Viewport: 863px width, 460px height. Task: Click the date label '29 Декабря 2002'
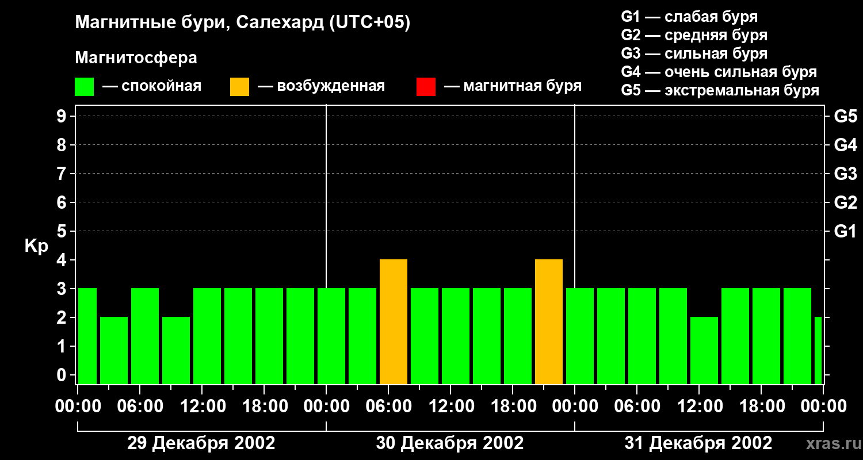pos(201,443)
